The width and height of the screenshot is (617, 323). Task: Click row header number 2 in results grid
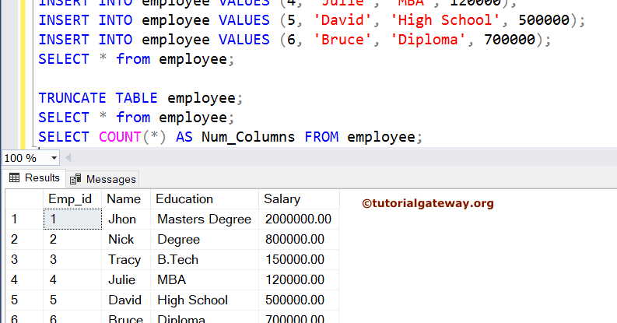pos(24,239)
